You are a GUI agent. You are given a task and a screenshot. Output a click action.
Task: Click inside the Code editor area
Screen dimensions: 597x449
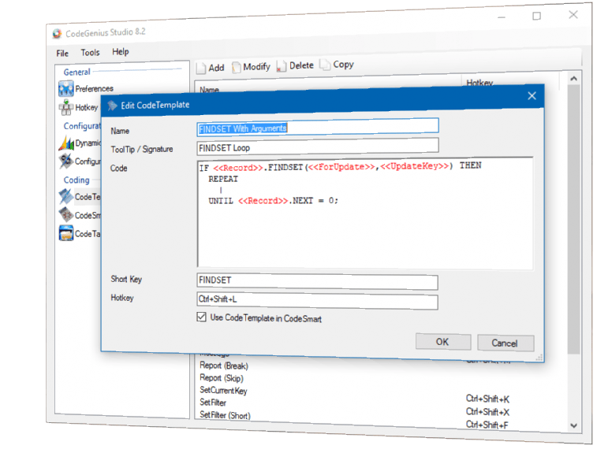[x=365, y=213]
